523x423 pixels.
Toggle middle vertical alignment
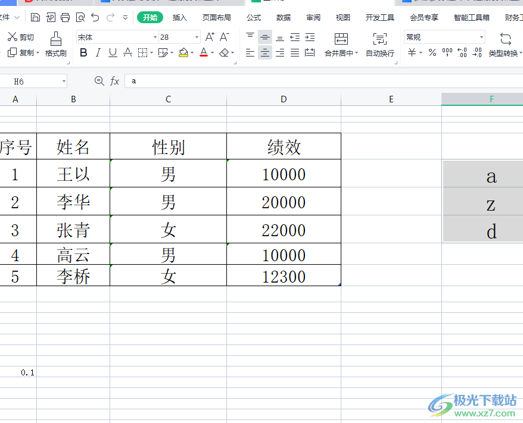(x=265, y=37)
